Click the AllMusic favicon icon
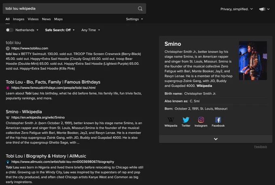Image resolution: width=275 pixels, height=185 pixels. click(8, 162)
